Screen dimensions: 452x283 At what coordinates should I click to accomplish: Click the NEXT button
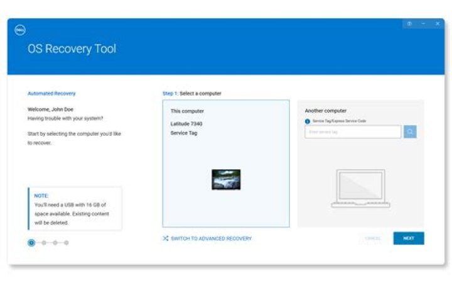409,238
